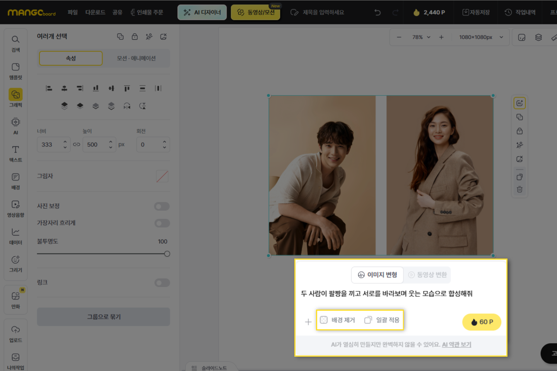Click the up arrow of 너비 width stepper
The height and width of the screenshot is (371, 557).
coord(65,142)
